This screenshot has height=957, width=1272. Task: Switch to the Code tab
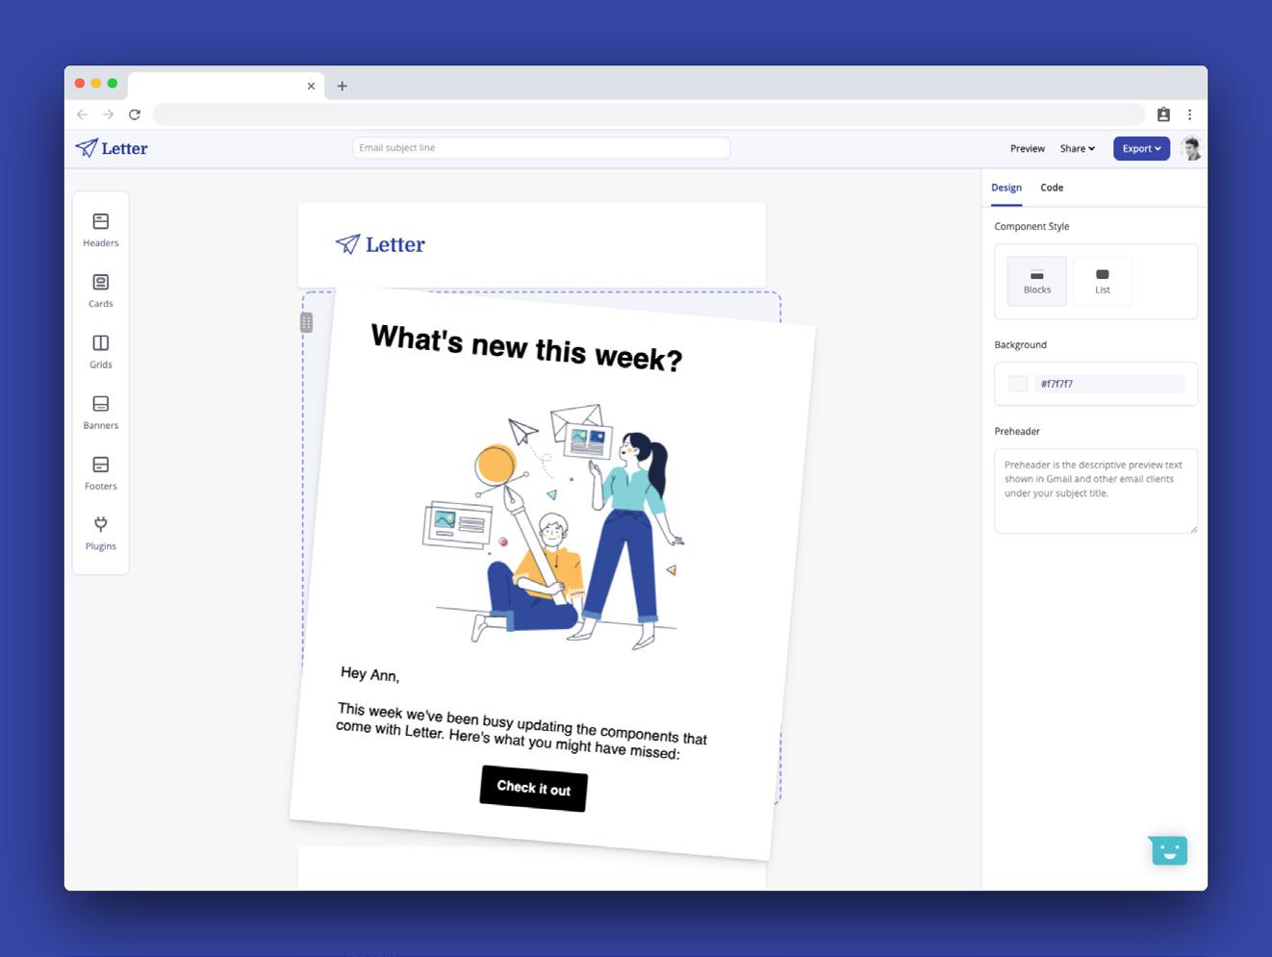1052,188
